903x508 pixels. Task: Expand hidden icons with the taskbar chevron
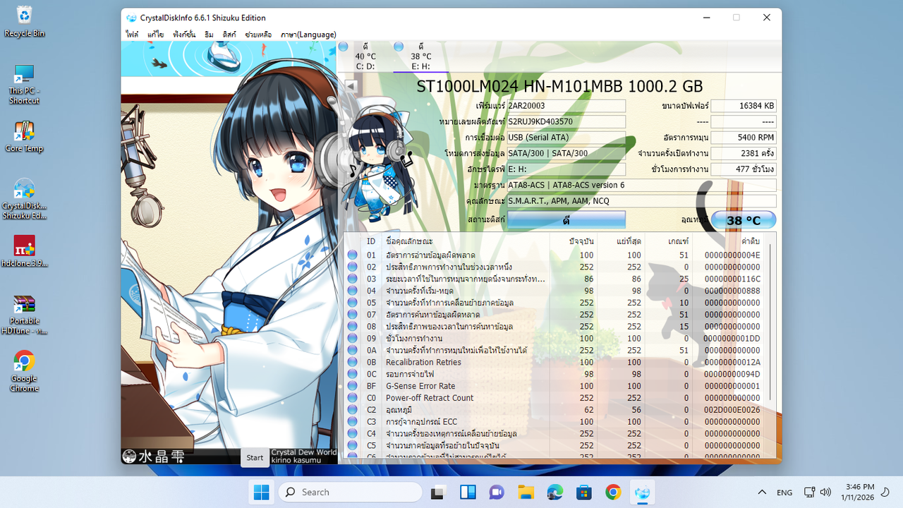(762, 492)
